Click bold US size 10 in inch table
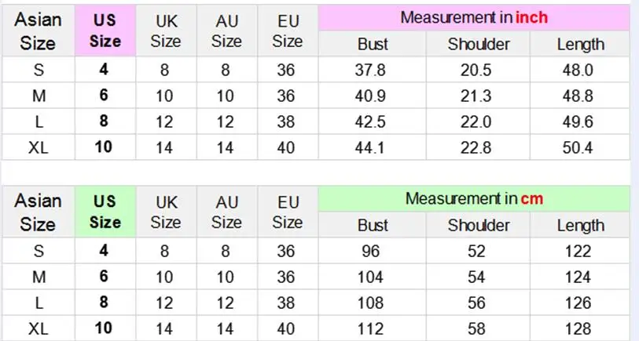The width and height of the screenshot is (639, 341). (104, 147)
